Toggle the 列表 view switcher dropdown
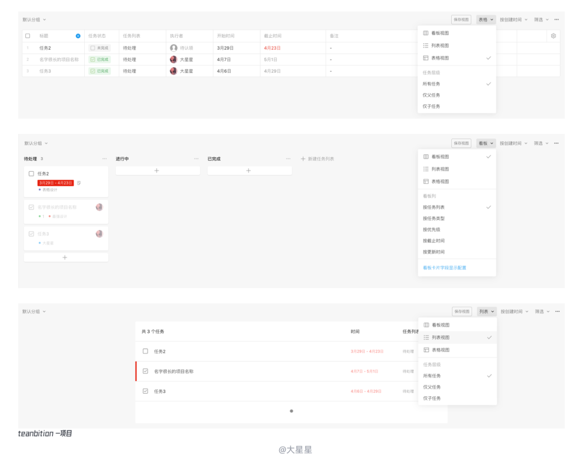The width and height of the screenshot is (583, 460). pos(487,312)
